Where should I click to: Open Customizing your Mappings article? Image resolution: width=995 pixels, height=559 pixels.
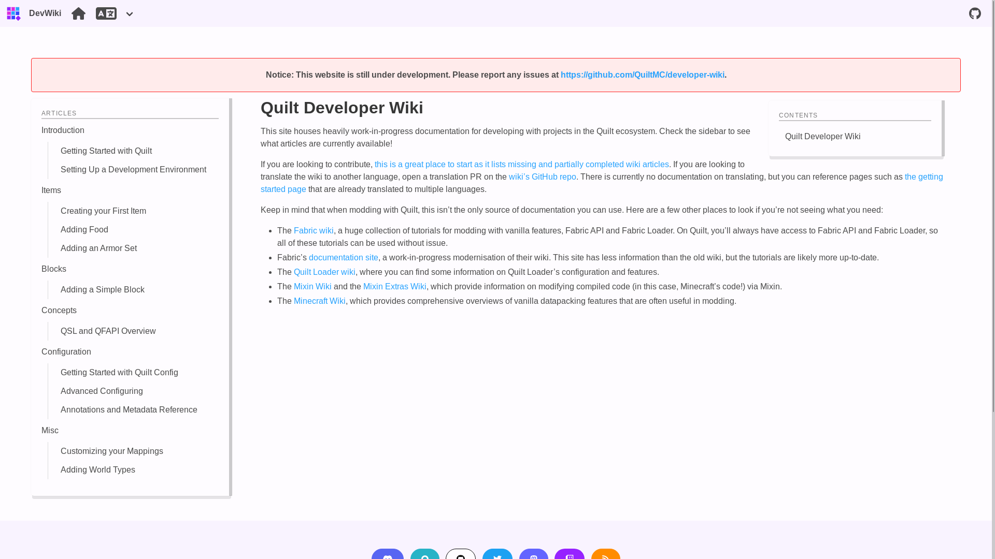(112, 451)
